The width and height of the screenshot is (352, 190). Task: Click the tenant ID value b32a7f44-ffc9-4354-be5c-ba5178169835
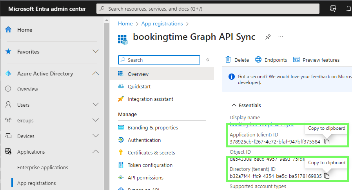point(276,176)
